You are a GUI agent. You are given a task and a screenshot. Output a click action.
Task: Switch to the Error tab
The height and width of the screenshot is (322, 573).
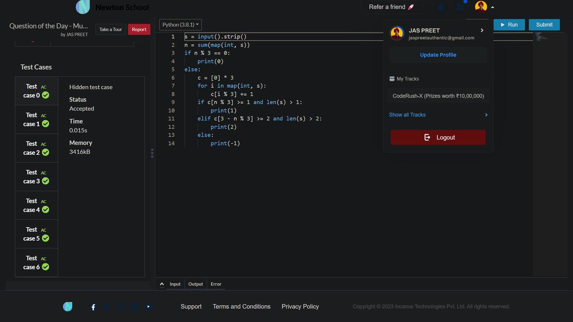click(x=216, y=284)
